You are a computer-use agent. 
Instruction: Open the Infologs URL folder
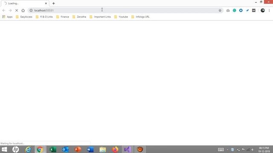(x=140, y=17)
